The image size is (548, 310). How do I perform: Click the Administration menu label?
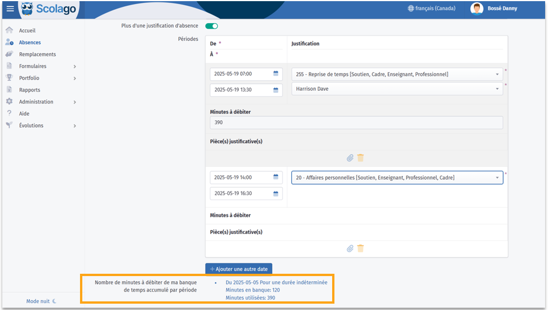(36, 102)
